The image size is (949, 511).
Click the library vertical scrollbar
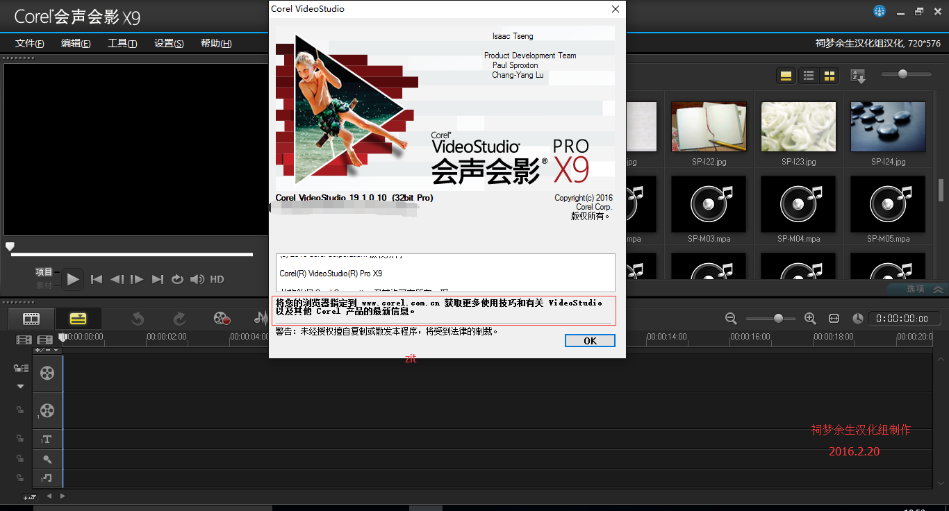(x=941, y=189)
